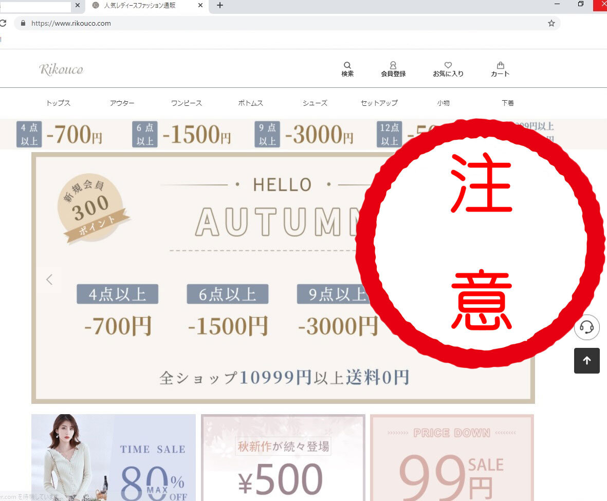Open the TIME SALE 80% OFF banner
This screenshot has height=501, width=607.
pyautogui.click(x=113, y=457)
